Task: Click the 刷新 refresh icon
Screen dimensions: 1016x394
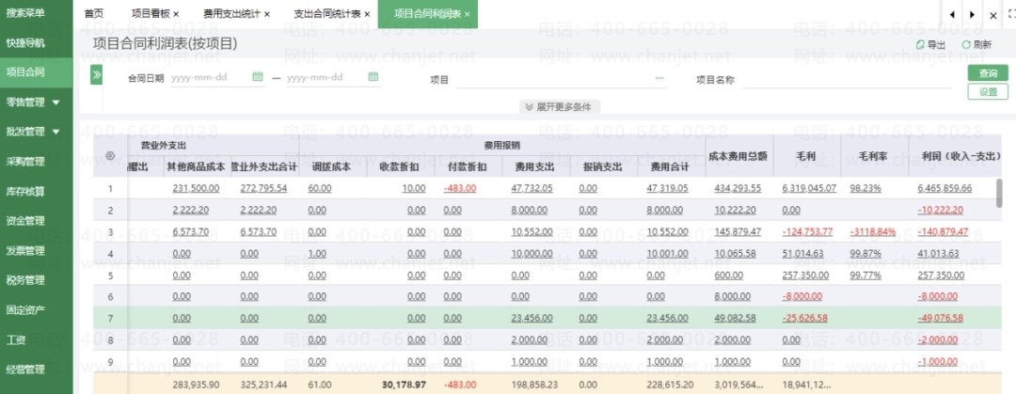Action: click(x=966, y=45)
